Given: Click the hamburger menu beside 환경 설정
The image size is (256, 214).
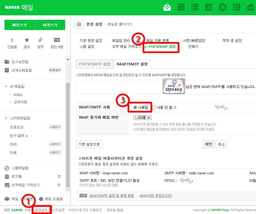Looking at the screenshot, I should tap(79, 24).
